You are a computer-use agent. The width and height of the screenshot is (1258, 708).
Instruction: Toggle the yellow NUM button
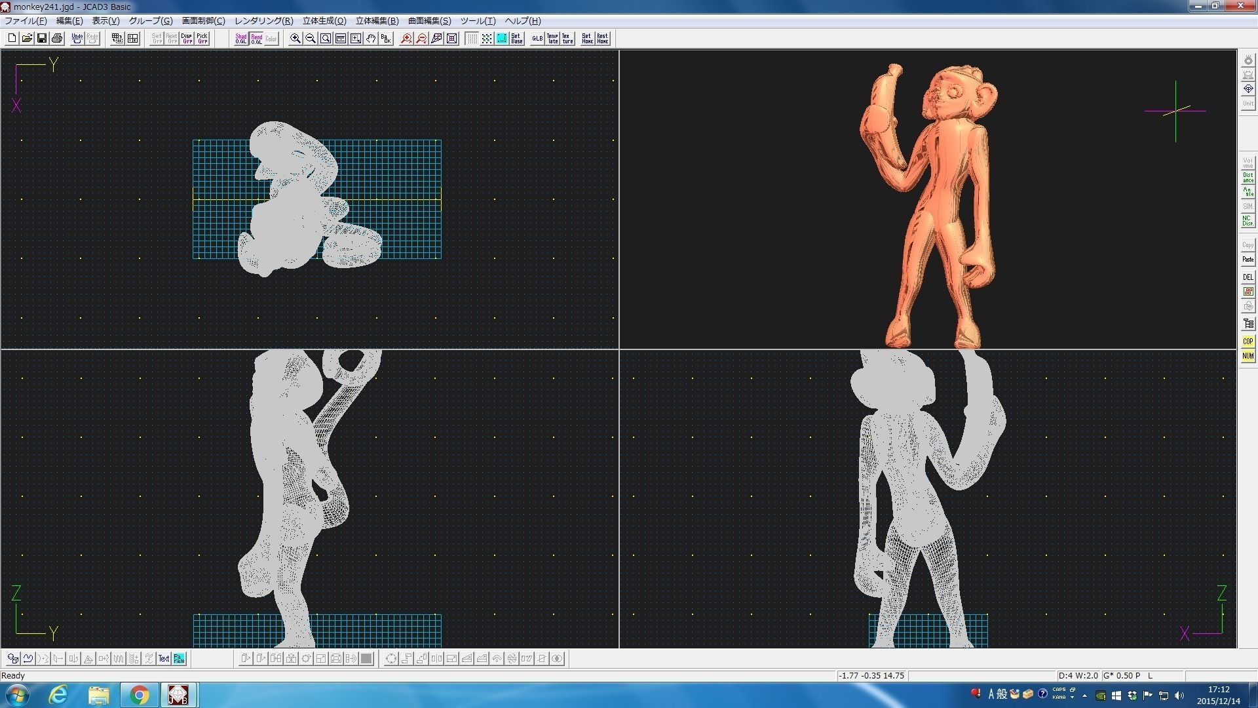point(1248,356)
